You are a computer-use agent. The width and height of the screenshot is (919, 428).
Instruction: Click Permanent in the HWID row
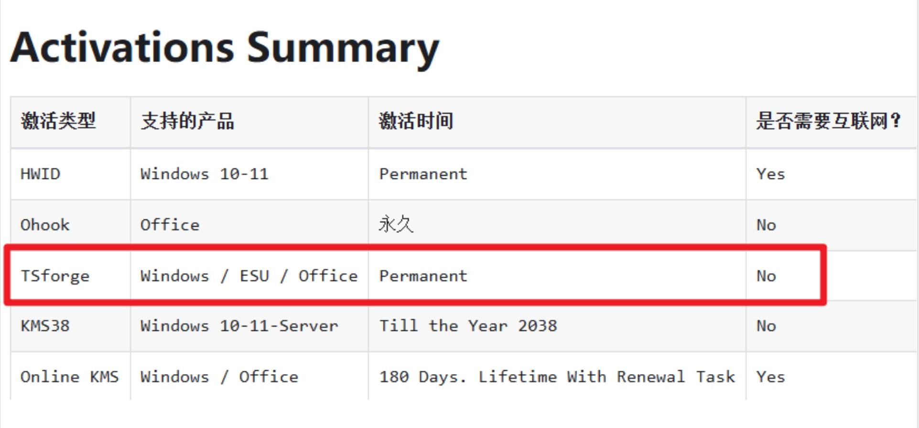[x=423, y=174]
